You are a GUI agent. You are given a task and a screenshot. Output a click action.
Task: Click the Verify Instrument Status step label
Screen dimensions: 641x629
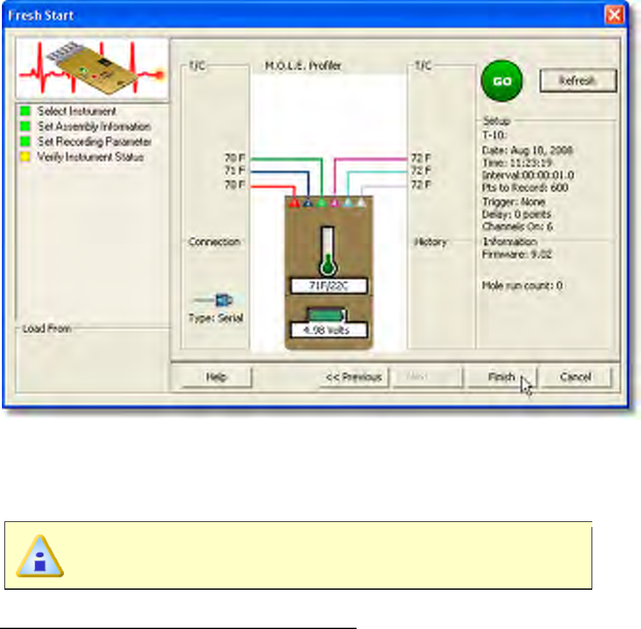point(91,156)
